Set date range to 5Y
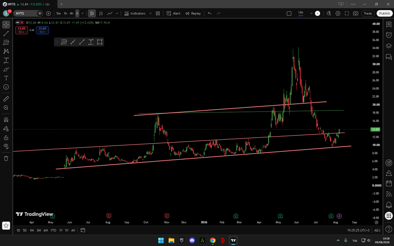Screen dimensions: 394x246 67,230
